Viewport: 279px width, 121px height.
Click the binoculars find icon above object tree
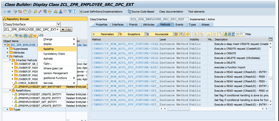(x=26, y=36)
